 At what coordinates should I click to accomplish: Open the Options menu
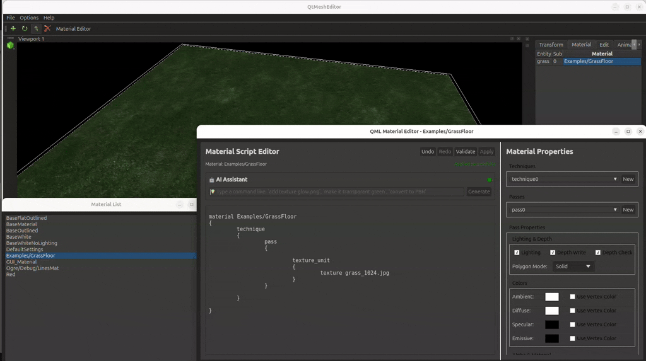click(29, 18)
